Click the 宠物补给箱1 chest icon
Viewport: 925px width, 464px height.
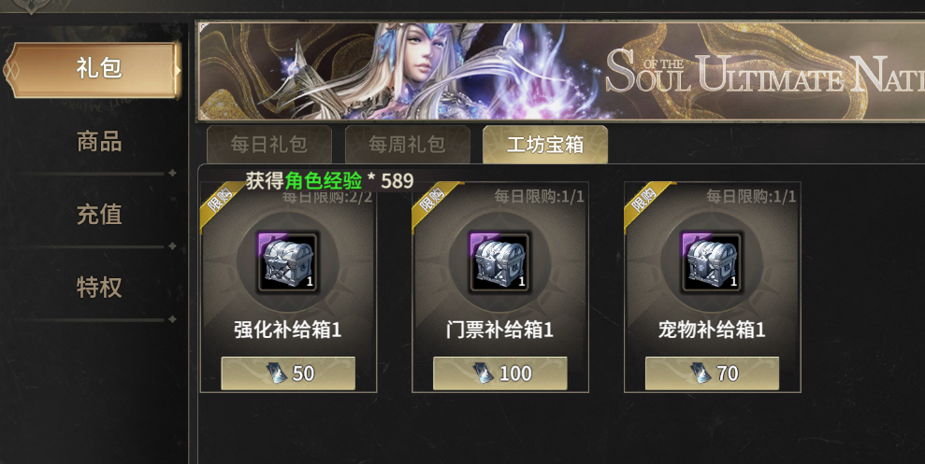tap(712, 261)
